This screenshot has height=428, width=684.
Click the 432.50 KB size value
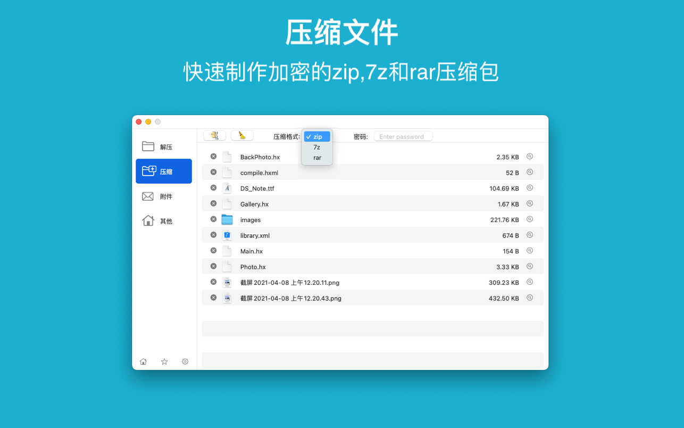pos(504,298)
